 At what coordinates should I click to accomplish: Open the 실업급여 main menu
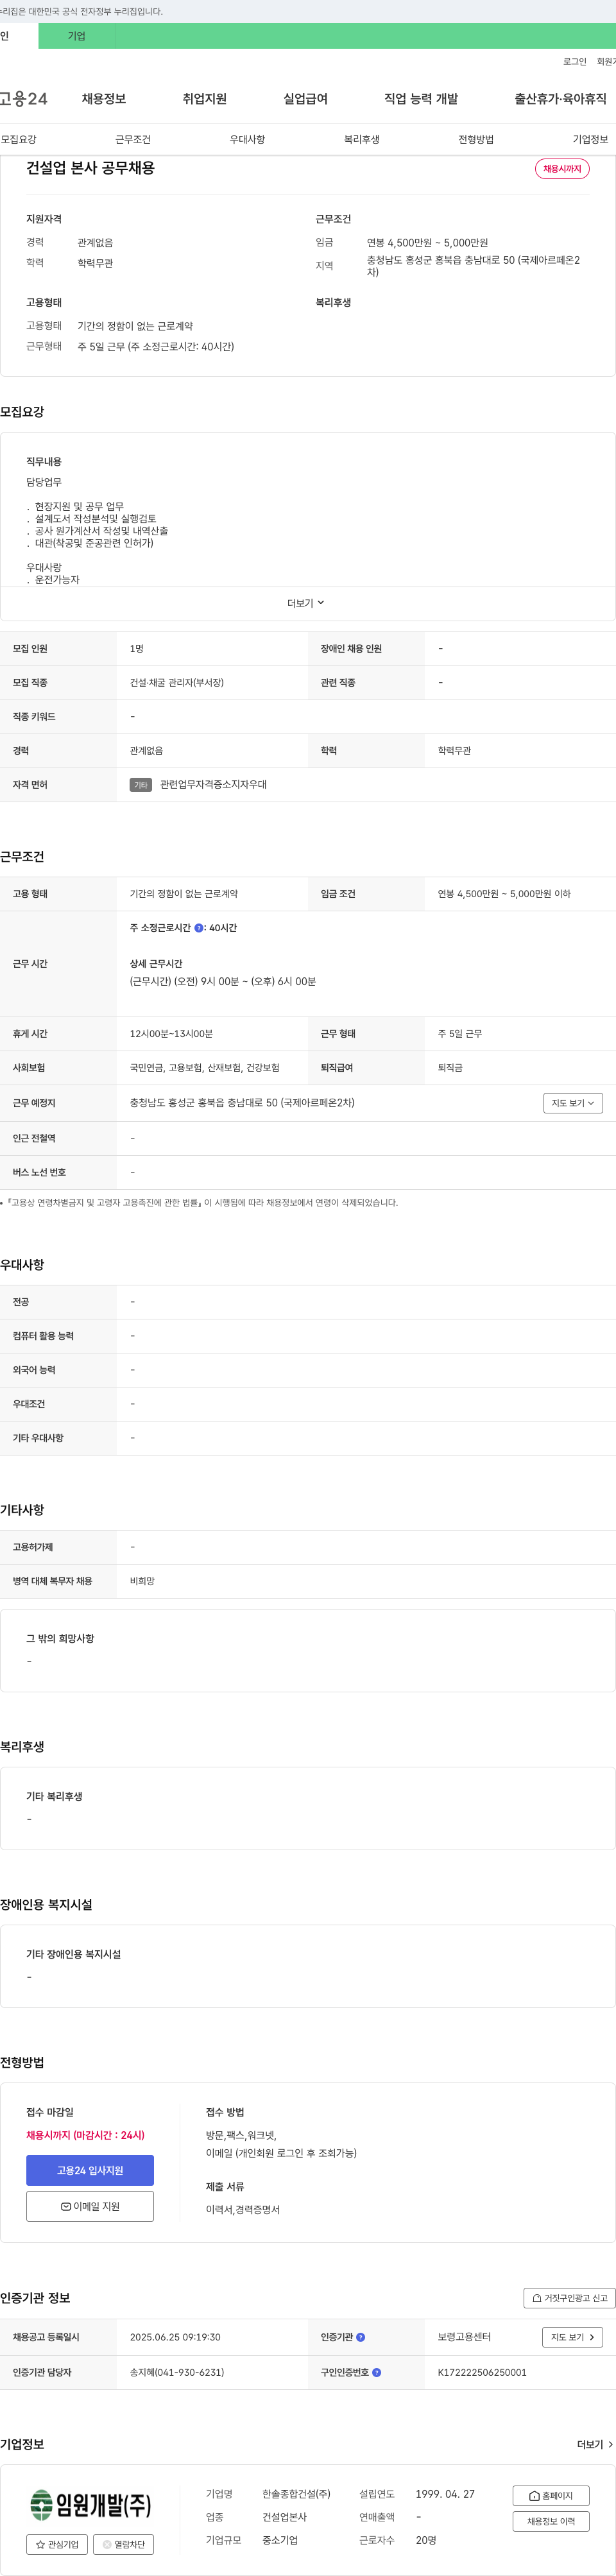tap(306, 99)
